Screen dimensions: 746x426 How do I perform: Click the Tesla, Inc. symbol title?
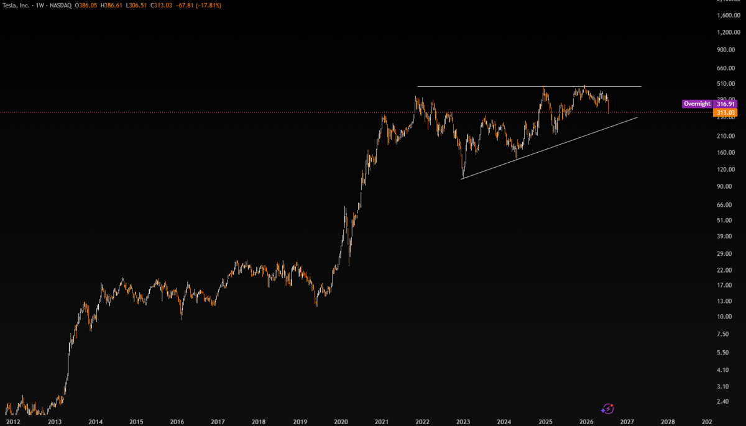[16, 5]
